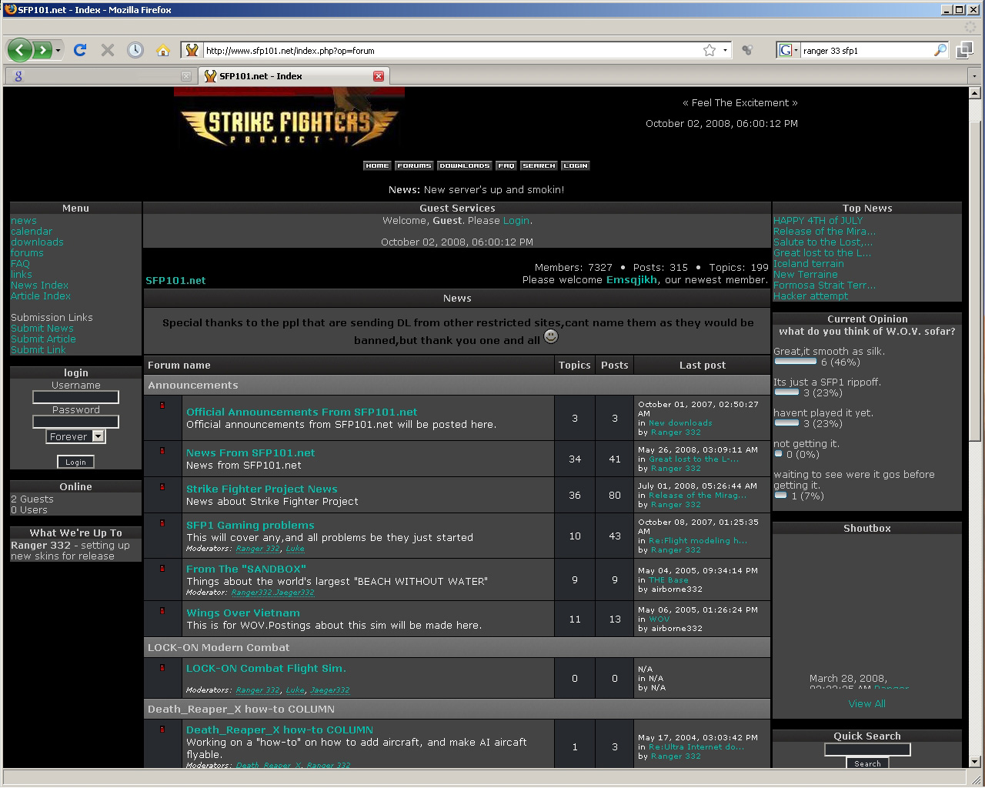Click the magnifier icon in search bar
This screenshot has height=788, width=985.
pyautogui.click(x=940, y=51)
